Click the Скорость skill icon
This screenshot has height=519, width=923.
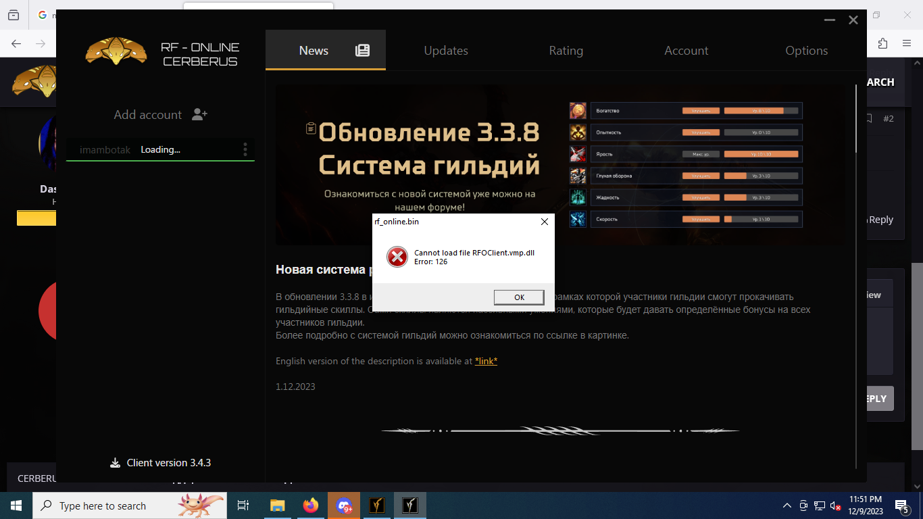click(578, 219)
